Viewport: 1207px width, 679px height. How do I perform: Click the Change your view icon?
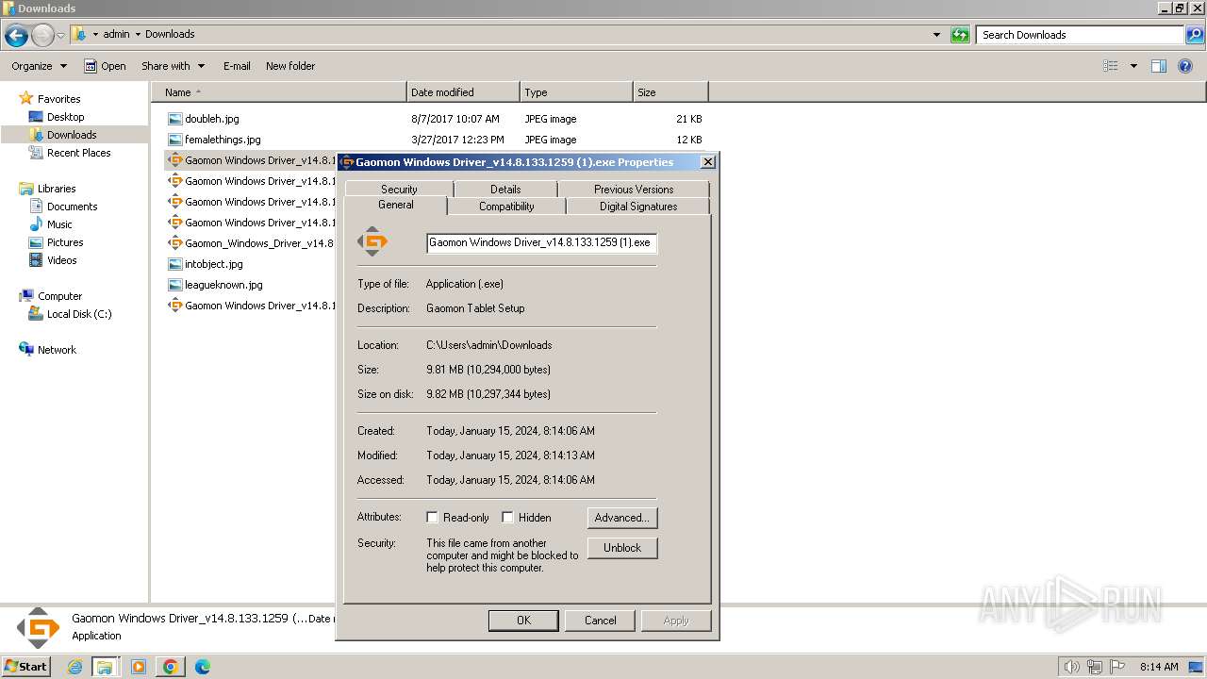[1111, 66]
